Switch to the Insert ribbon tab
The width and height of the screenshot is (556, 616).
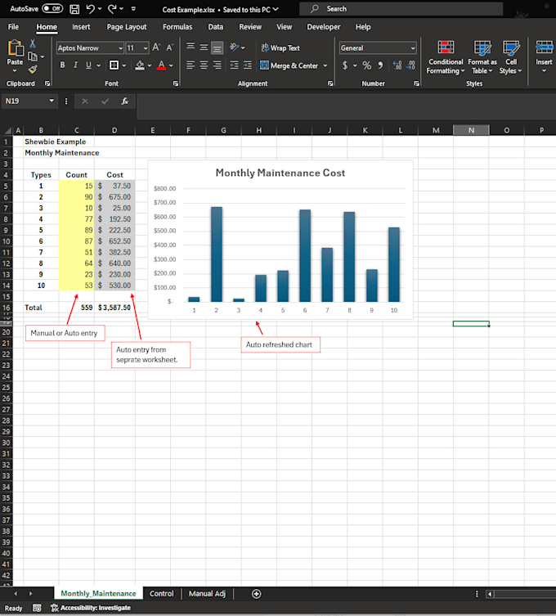(81, 27)
